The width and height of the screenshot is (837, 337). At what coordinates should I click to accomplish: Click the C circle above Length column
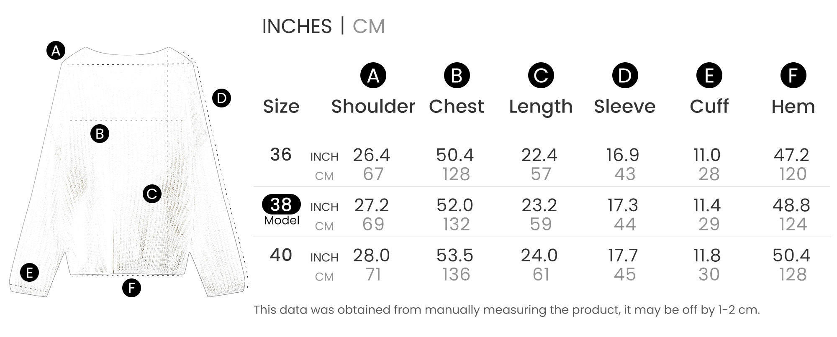(541, 76)
